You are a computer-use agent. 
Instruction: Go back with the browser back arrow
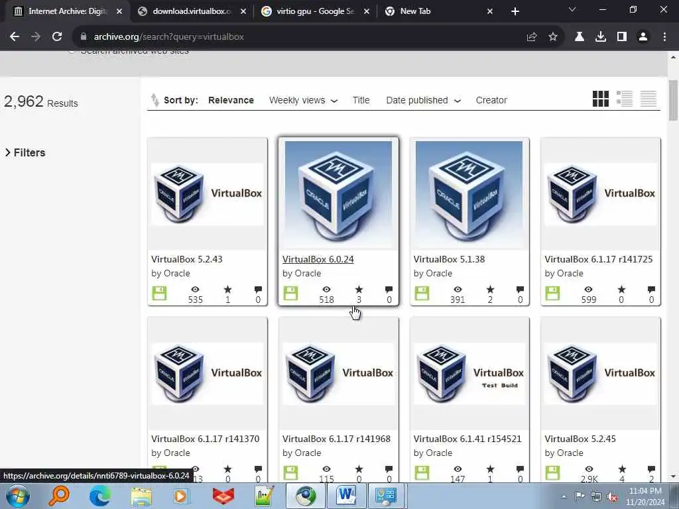tap(15, 37)
